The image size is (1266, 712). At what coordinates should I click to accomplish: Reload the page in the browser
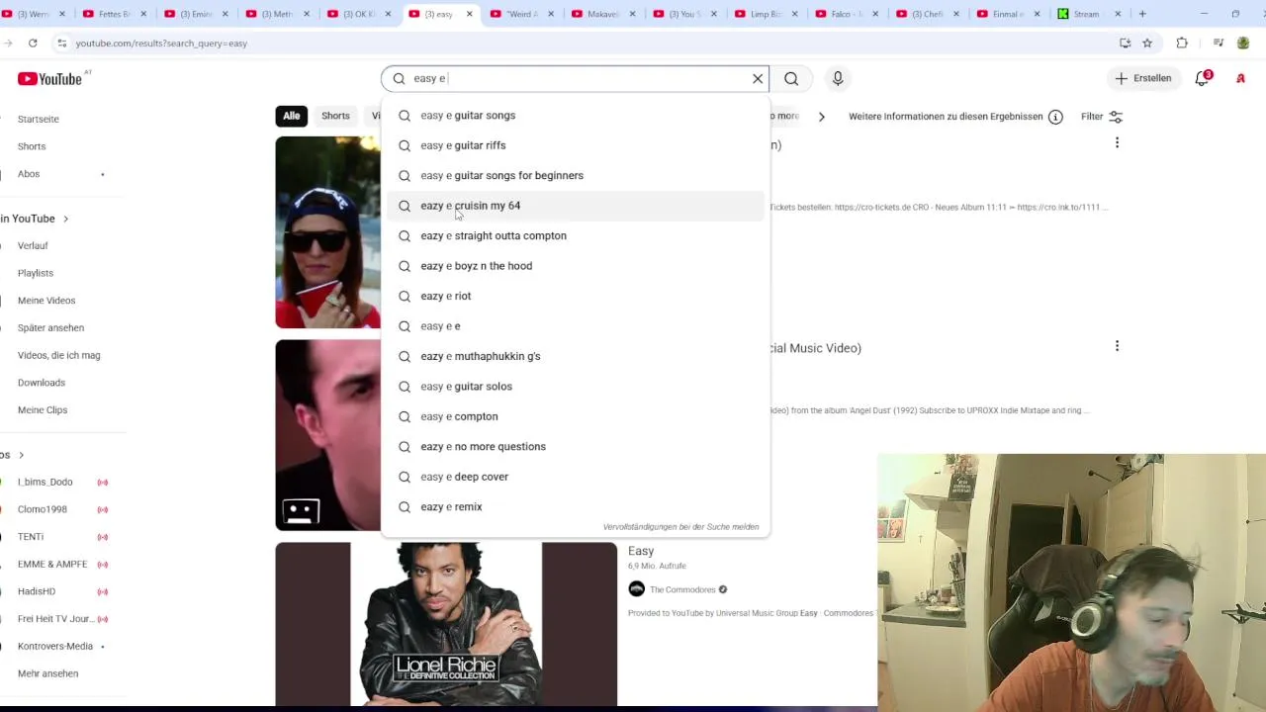coord(33,44)
